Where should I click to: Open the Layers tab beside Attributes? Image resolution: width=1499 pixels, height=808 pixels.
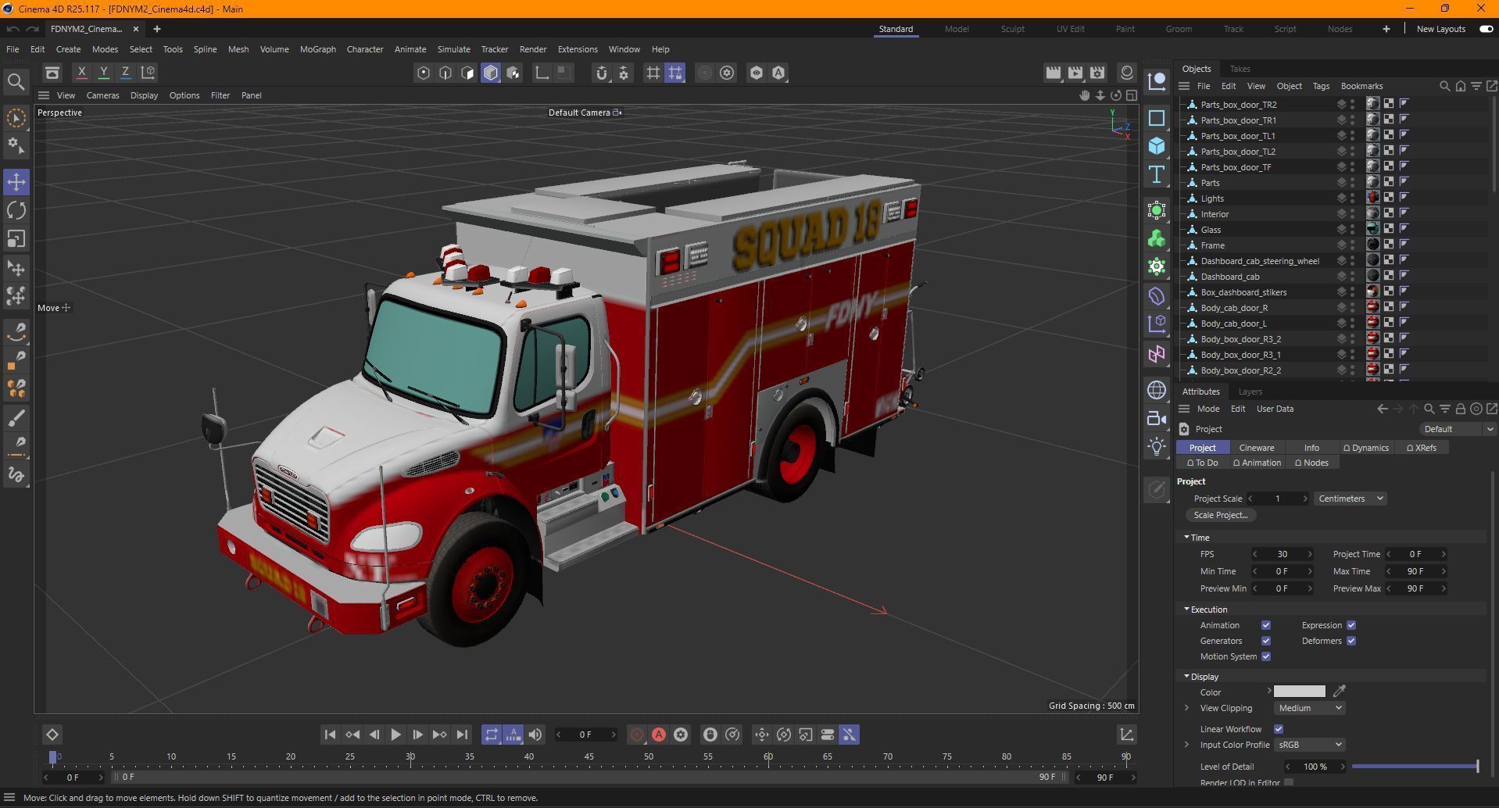click(1250, 391)
